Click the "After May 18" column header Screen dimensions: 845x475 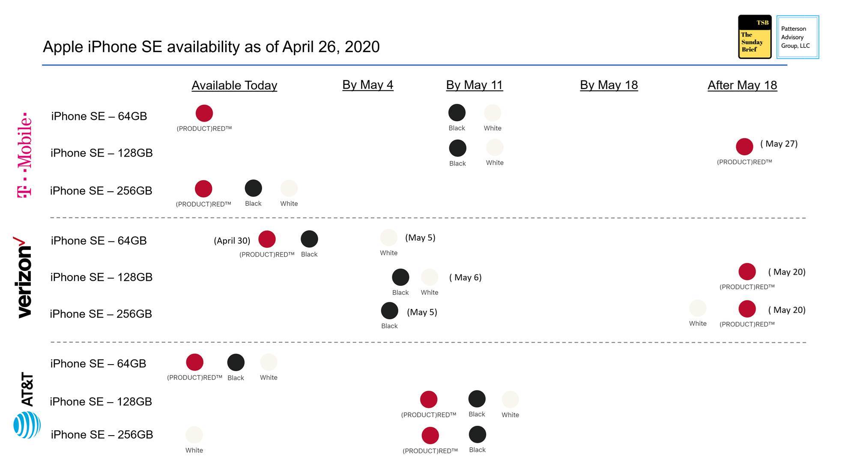[x=742, y=85]
